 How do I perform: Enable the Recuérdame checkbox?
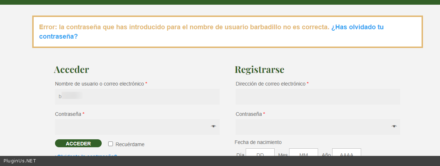click(111, 144)
